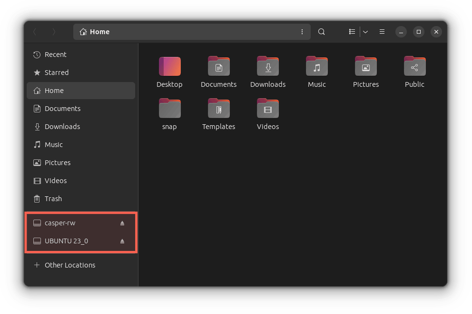The image size is (472, 314).
Task: Eject the UBUNTU 23_0 drive
Action: click(x=122, y=241)
